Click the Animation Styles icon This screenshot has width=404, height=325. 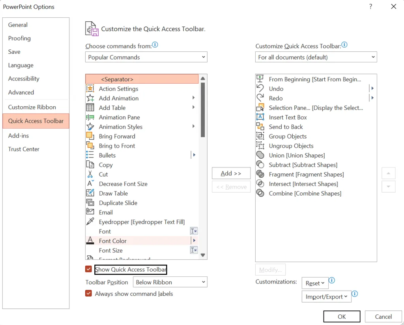(x=90, y=127)
